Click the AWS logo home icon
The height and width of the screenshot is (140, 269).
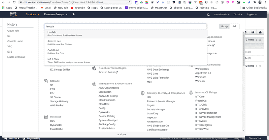click(13, 14)
